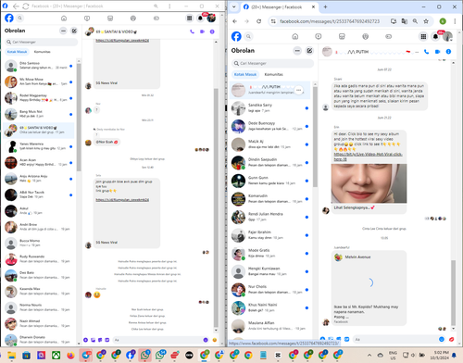Open Groups icon in the left Facebook window
The image size is (463, 363).
(133, 19)
